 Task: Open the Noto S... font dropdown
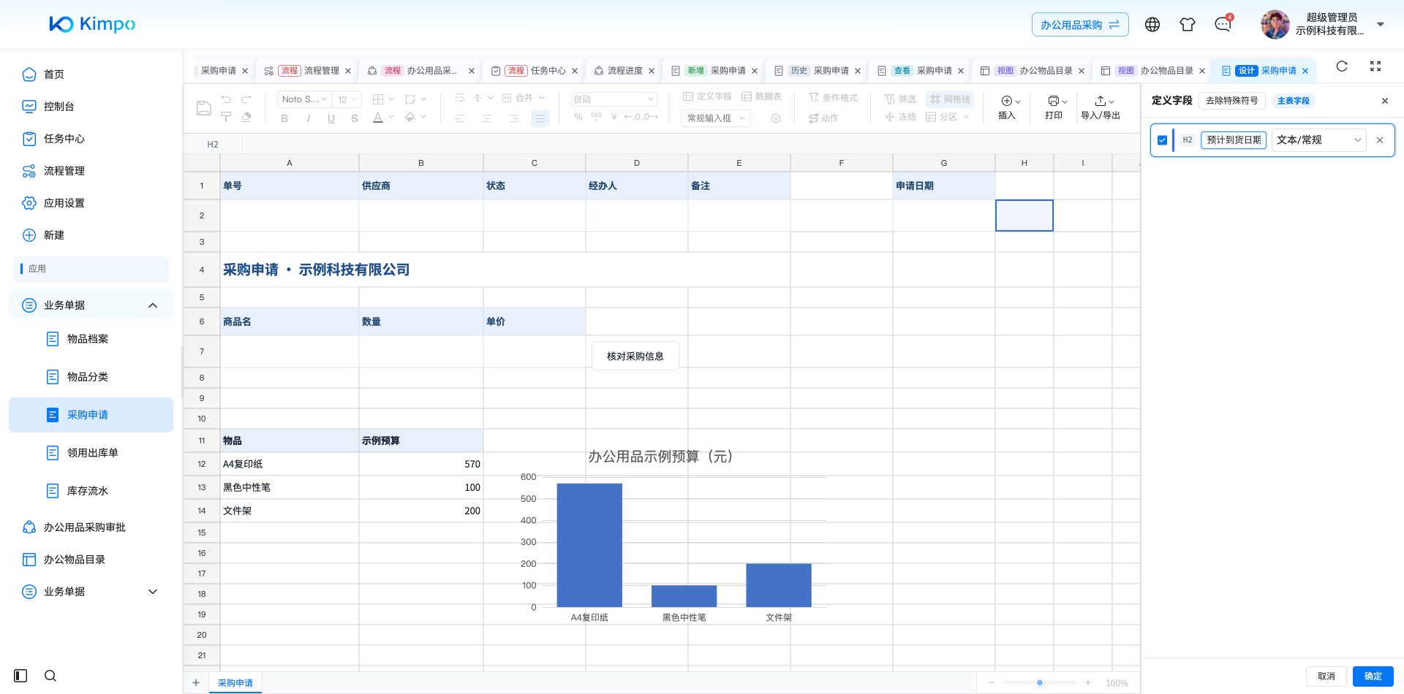(x=304, y=99)
